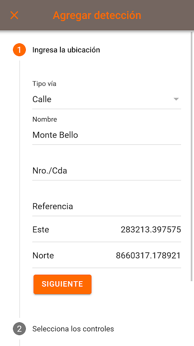Click the orange step 1 circle icon
This screenshot has width=194, height=346.
click(19, 50)
